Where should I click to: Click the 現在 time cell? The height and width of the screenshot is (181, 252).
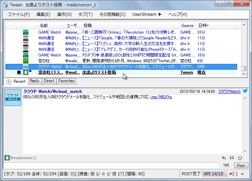pos(202,72)
